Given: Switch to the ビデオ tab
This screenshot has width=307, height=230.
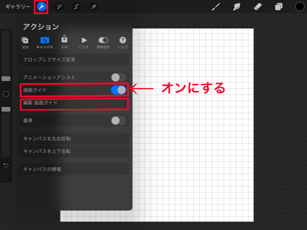Looking at the screenshot, I should (x=84, y=43).
